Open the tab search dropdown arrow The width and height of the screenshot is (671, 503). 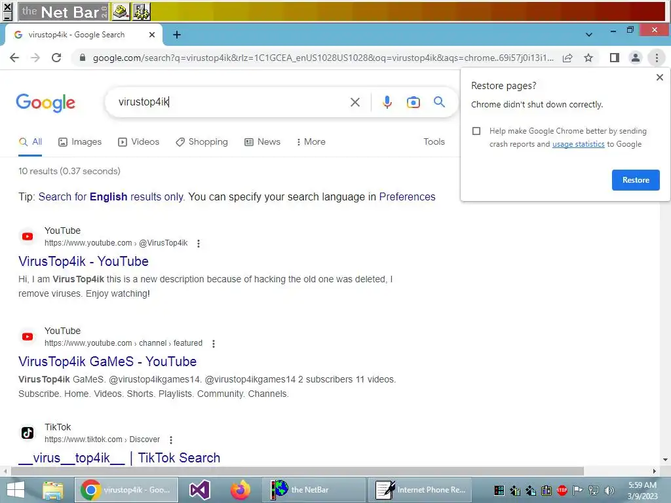589,35
